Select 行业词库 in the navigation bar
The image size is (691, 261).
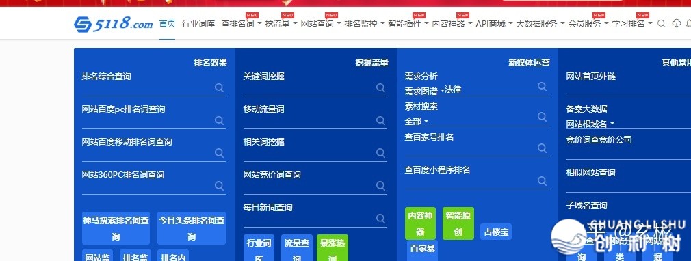[198, 24]
